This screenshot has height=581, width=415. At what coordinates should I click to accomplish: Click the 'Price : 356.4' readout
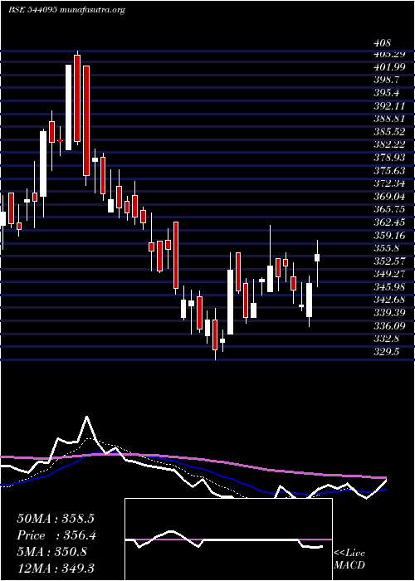coord(56,535)
